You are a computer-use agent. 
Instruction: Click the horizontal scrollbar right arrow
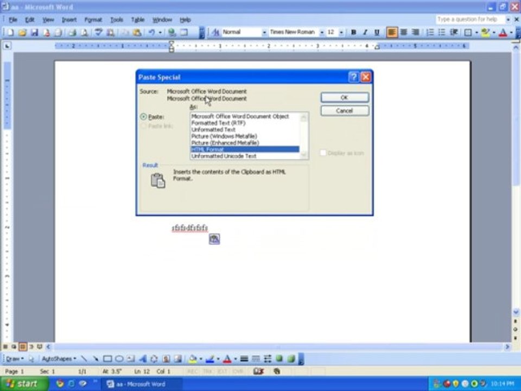coord(507,347)
